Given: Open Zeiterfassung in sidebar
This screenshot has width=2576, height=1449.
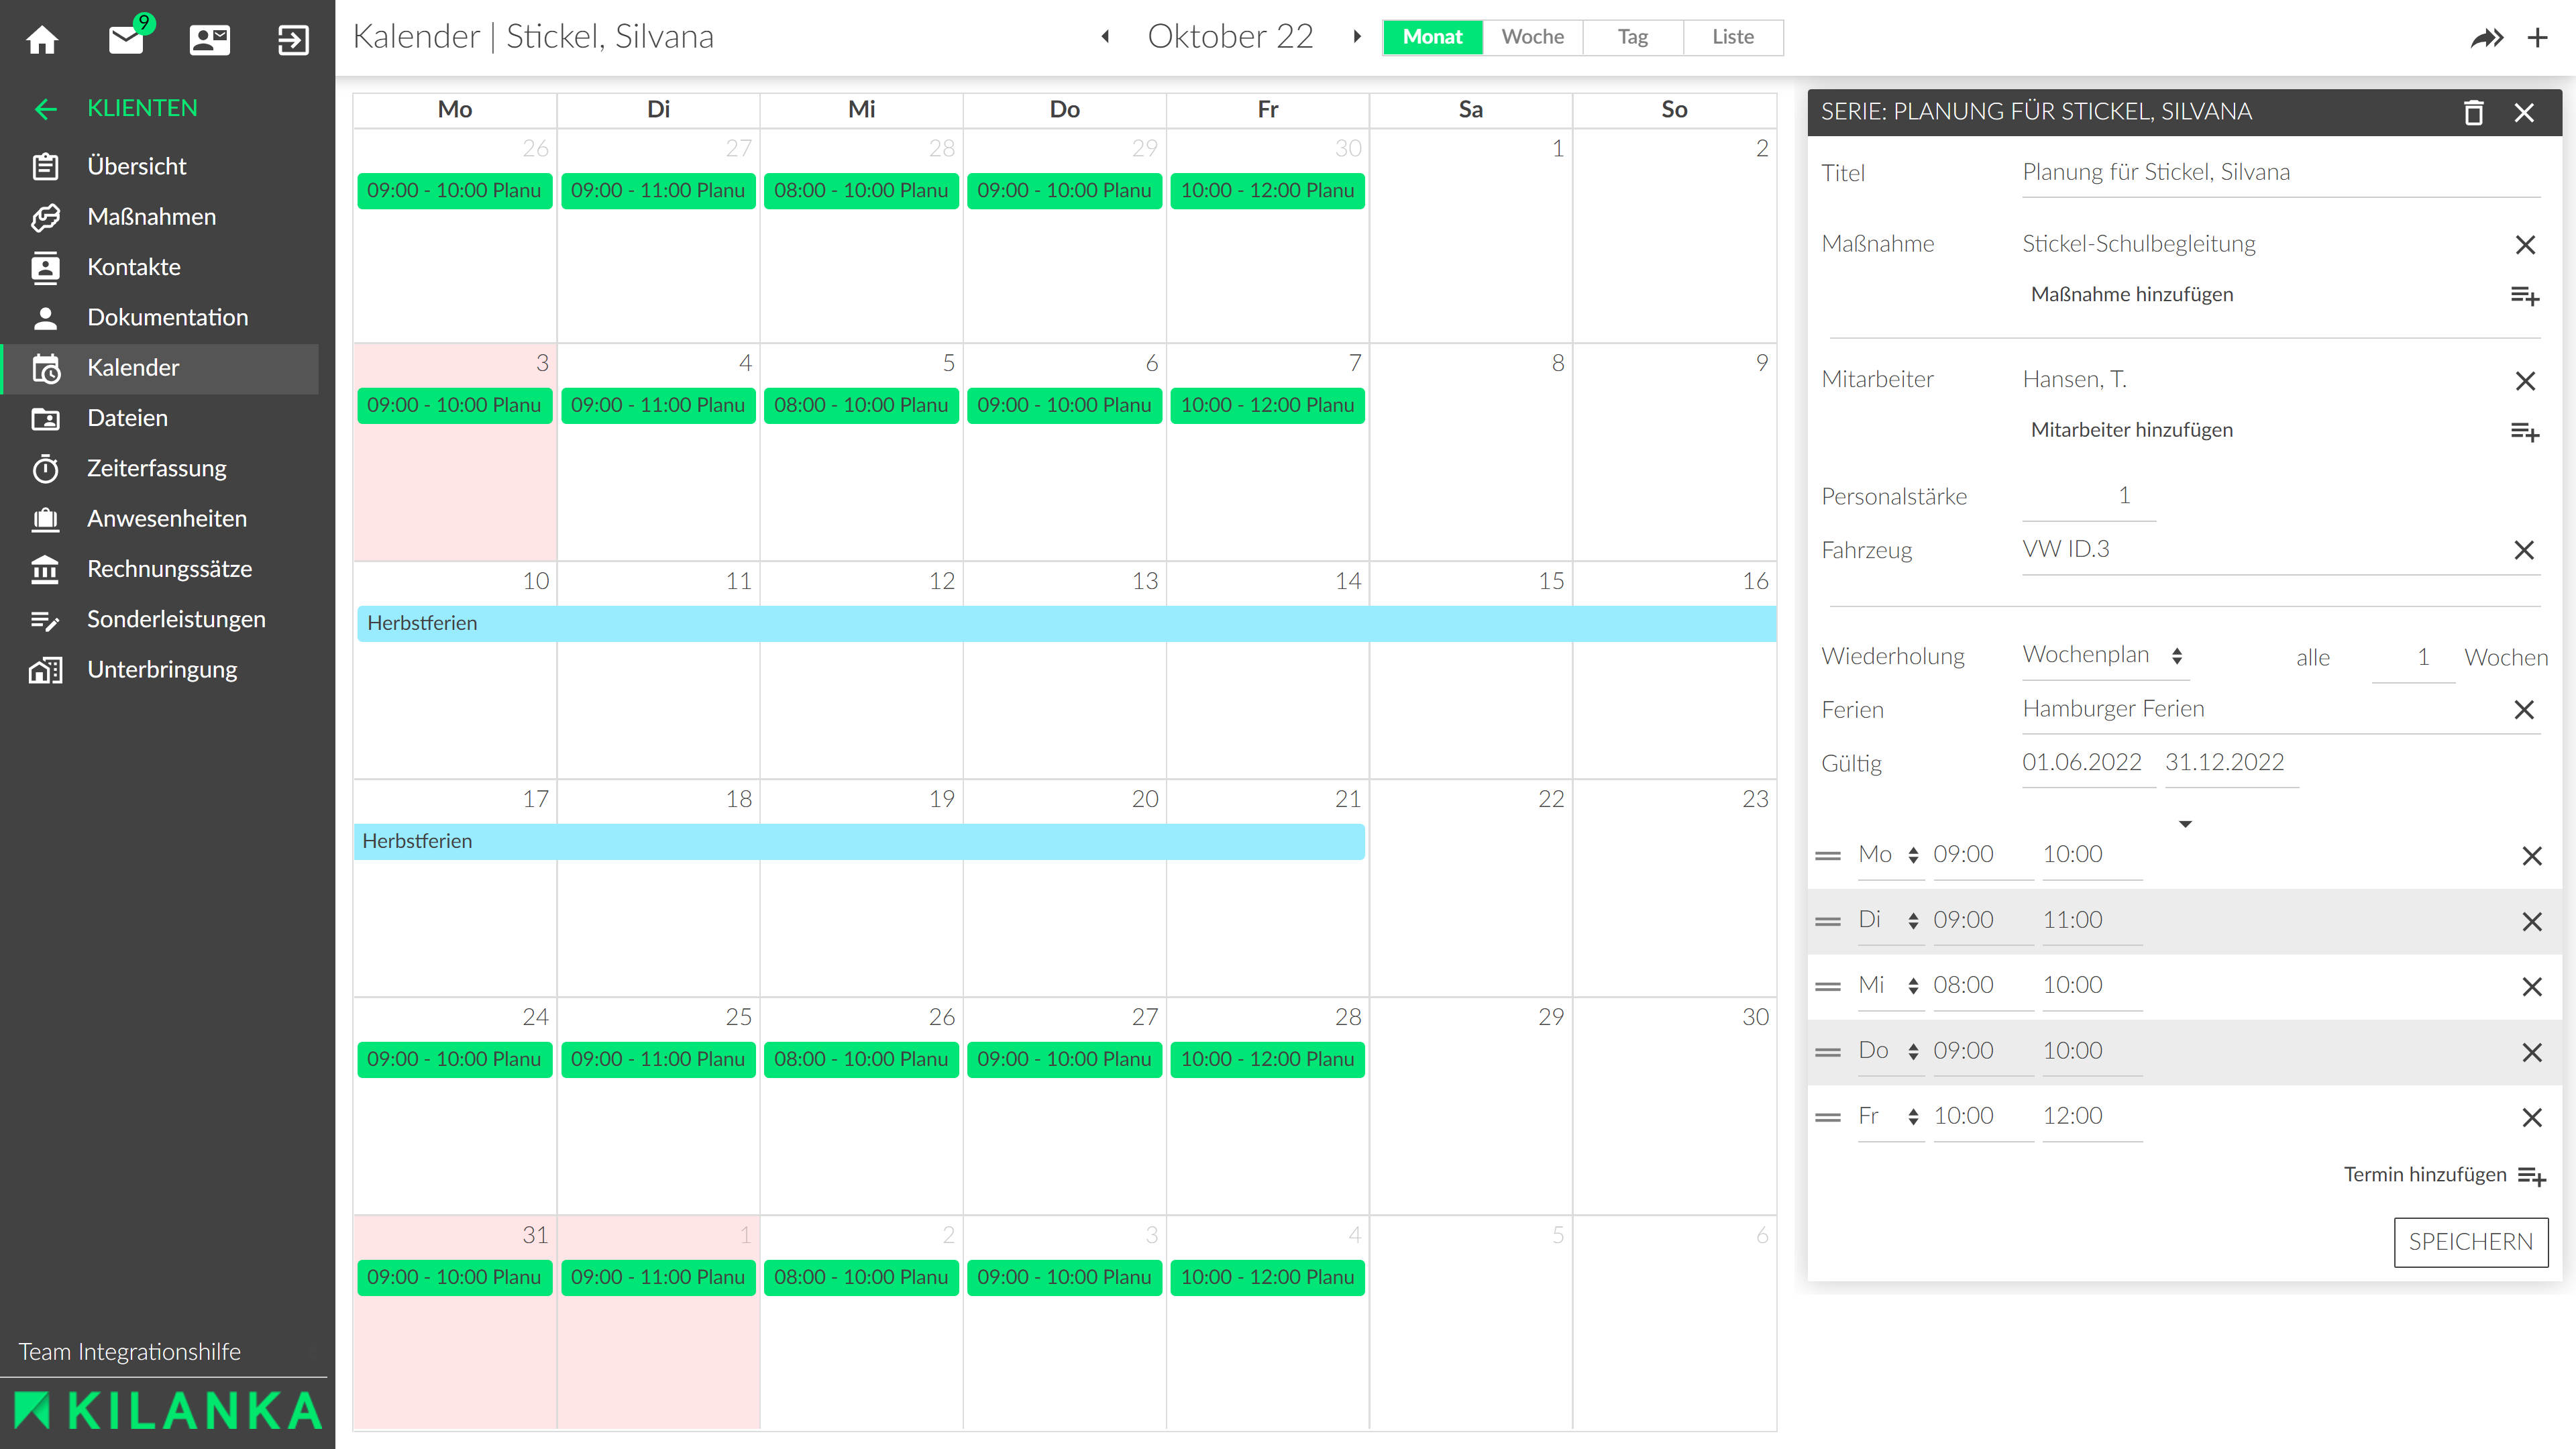Looking at the screenshot, I should [x=160, y=468].
